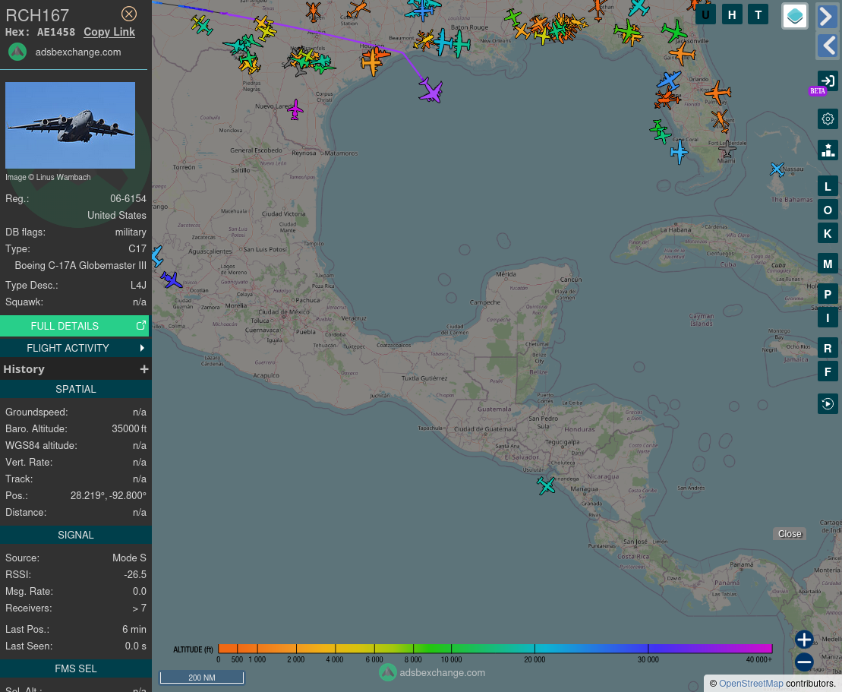
Task: Click the Baro. Altitude value 35000 ft
Action: pos(129,428)
